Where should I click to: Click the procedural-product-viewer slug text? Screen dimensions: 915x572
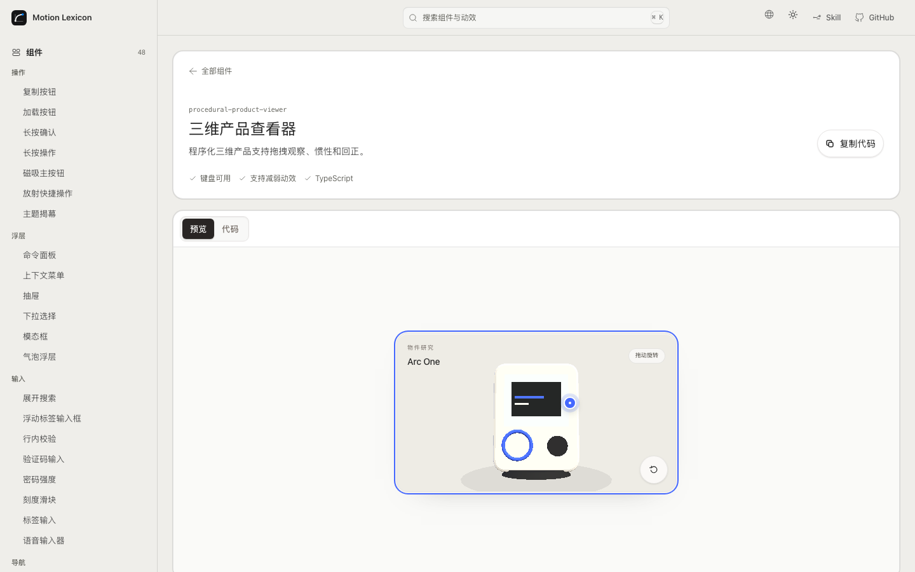point(238,110)
